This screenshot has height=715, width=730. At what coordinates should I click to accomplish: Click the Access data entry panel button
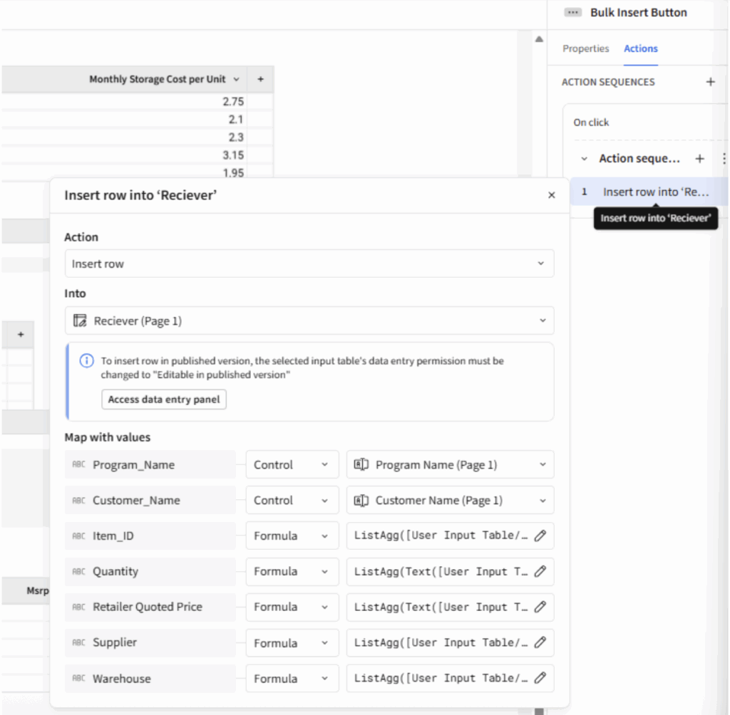pyautogui.click(x=164, y=400)
